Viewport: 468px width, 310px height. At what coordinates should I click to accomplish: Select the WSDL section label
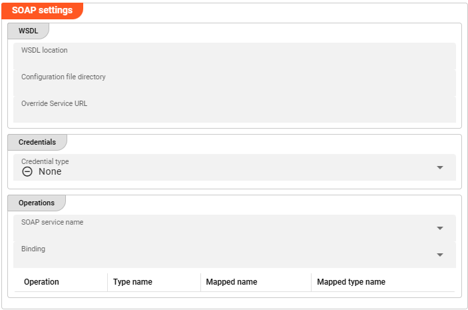click(x=28, y=31)
